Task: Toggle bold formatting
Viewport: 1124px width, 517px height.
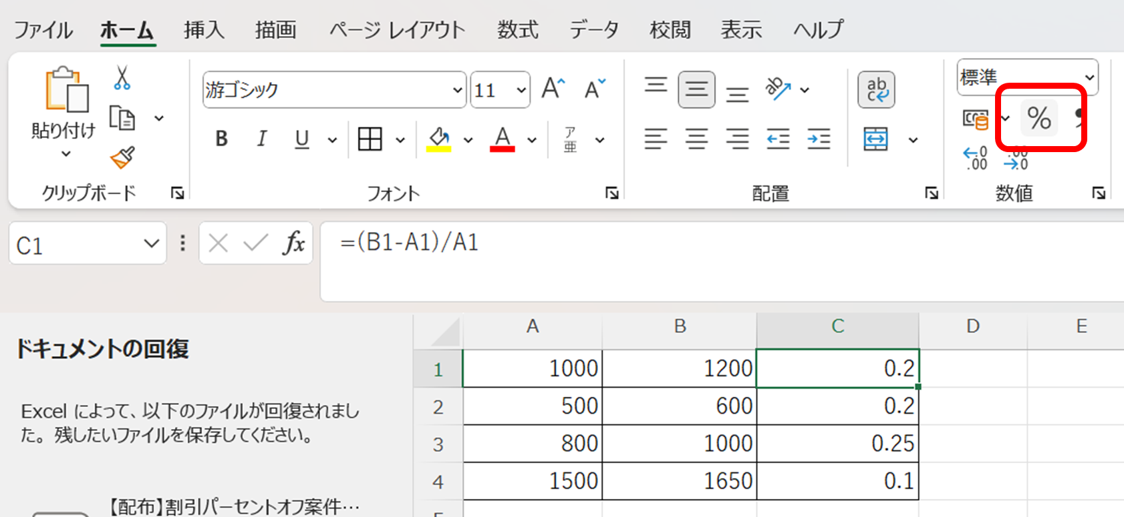Action: [x=222, y=139]
